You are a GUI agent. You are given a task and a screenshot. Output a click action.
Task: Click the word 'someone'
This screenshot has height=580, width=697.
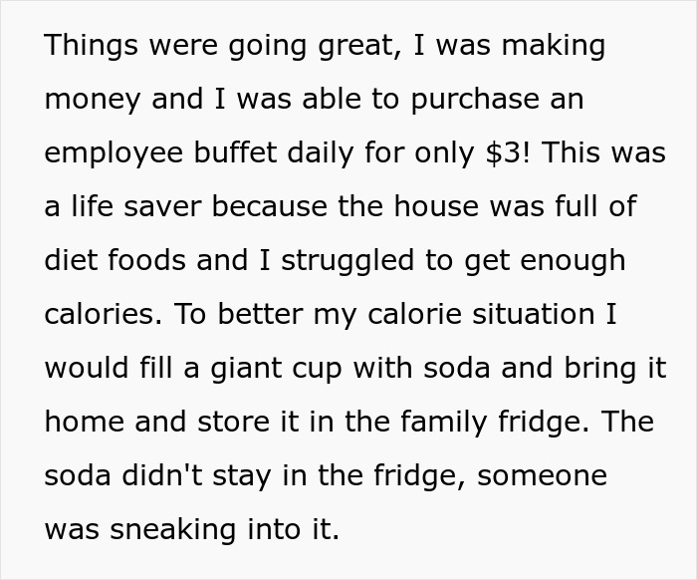click(542, 475)
